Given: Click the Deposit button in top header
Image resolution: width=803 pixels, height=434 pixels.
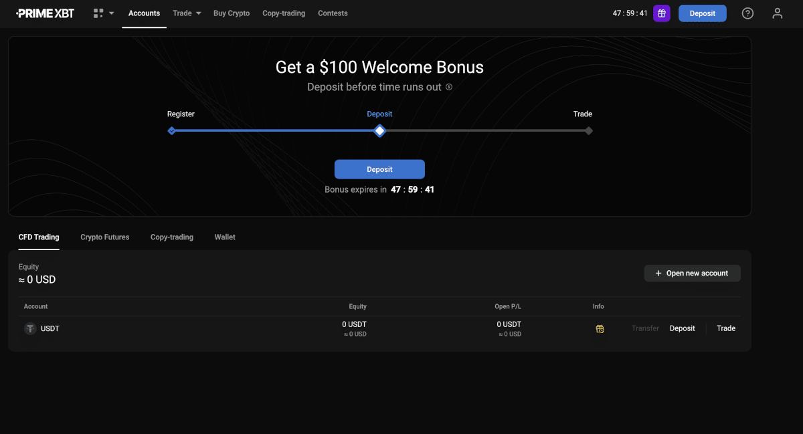Looking at the screenshot, I should tap(703, 13).
